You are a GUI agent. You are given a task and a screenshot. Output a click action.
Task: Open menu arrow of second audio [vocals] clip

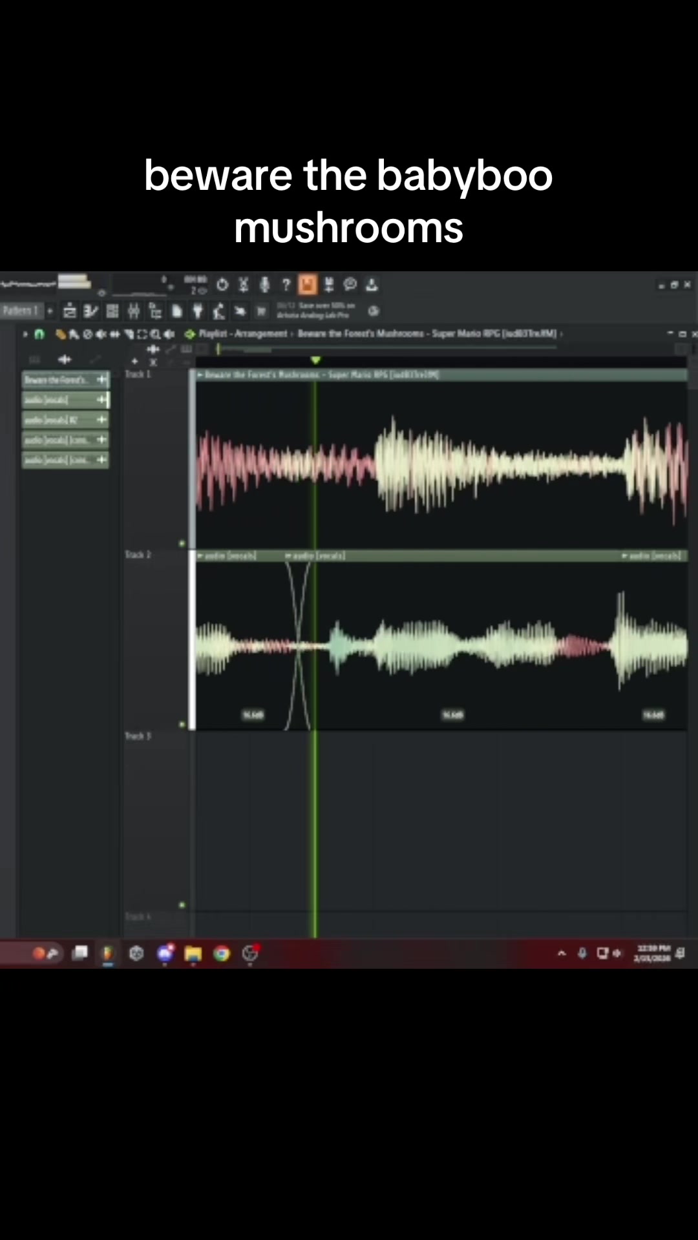coord(289,555)
